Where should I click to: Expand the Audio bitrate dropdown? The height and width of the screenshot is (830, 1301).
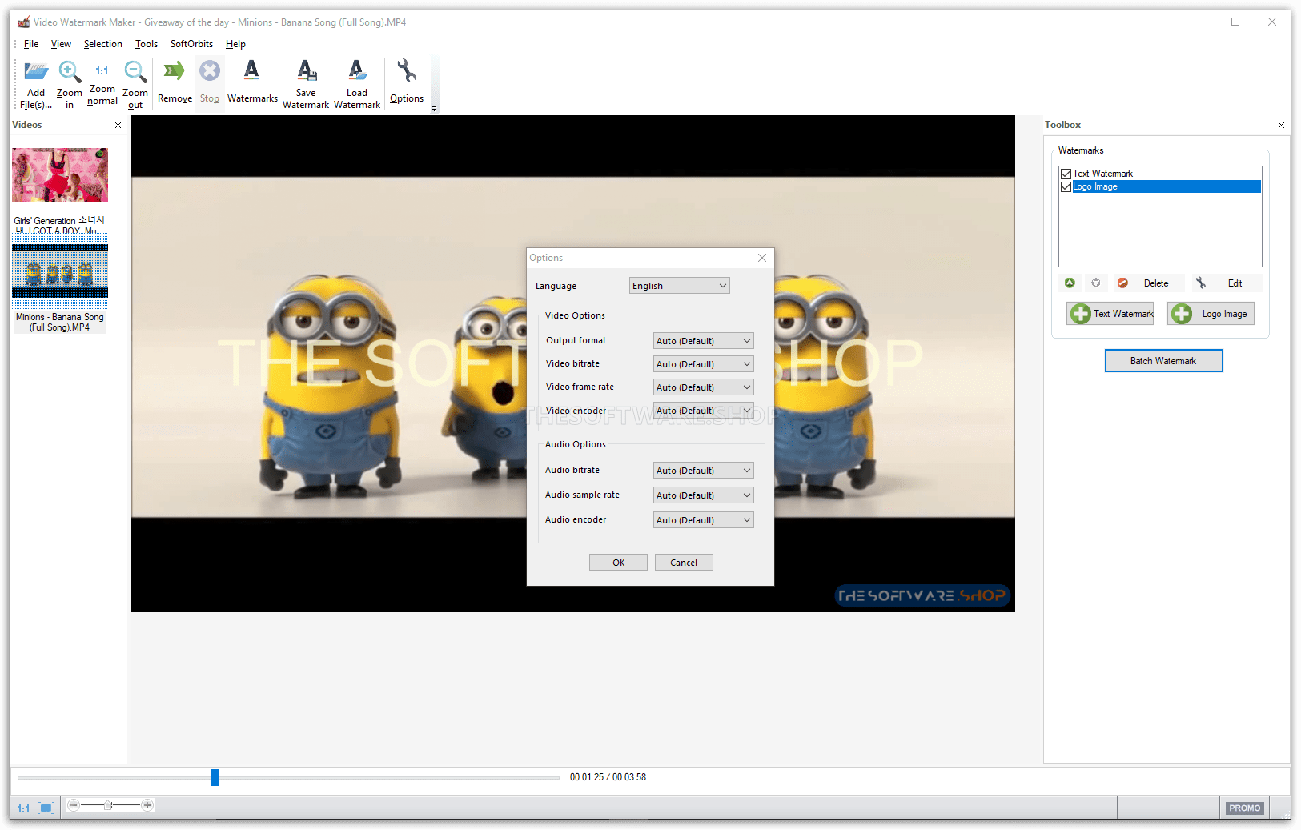703,471
